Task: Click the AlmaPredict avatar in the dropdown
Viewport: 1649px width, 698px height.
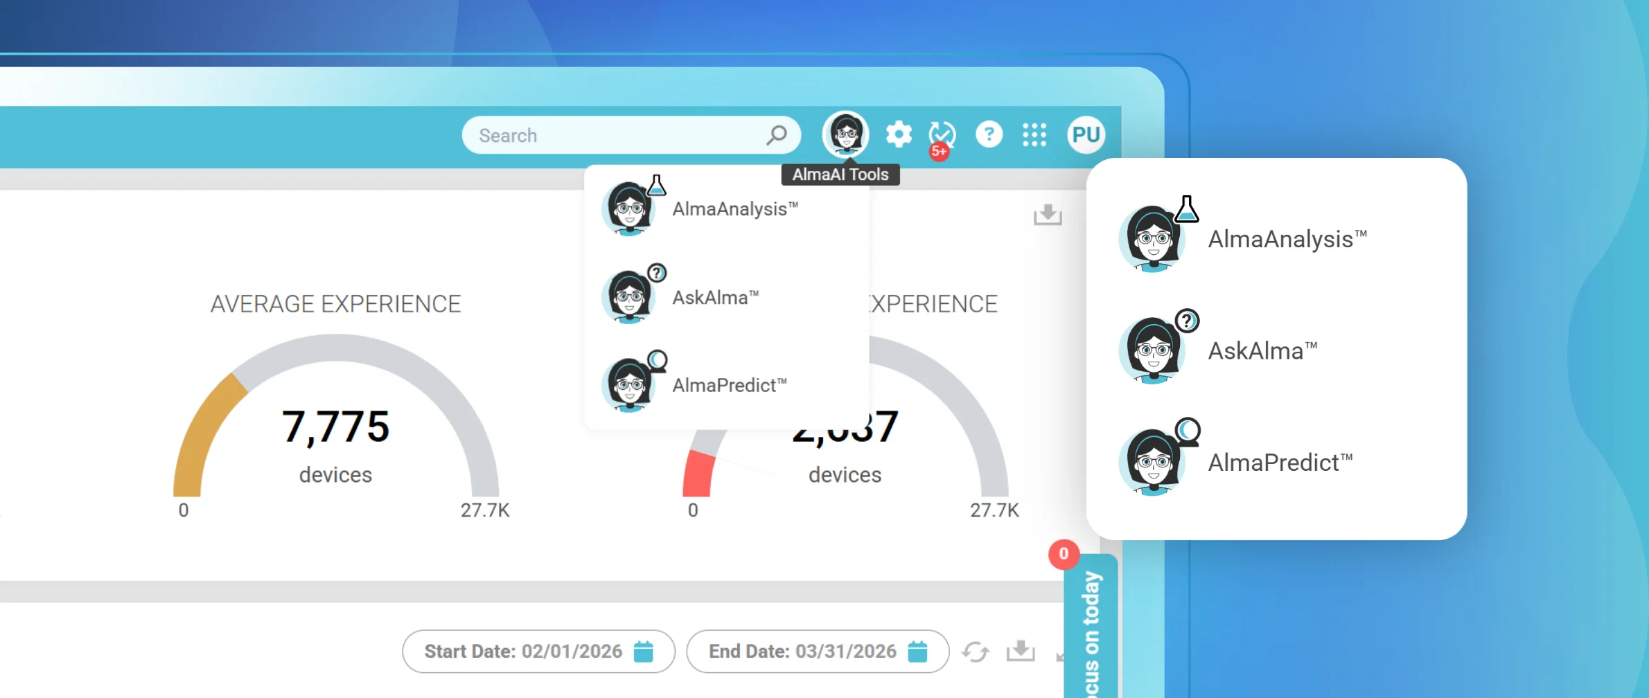Action: click(630, 385)
